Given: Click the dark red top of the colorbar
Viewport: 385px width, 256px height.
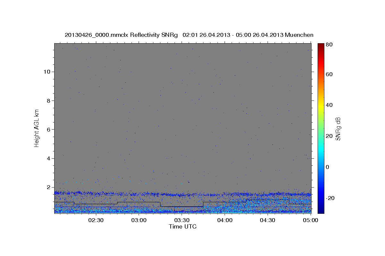Looking at the screenshot, I should 321,46.
